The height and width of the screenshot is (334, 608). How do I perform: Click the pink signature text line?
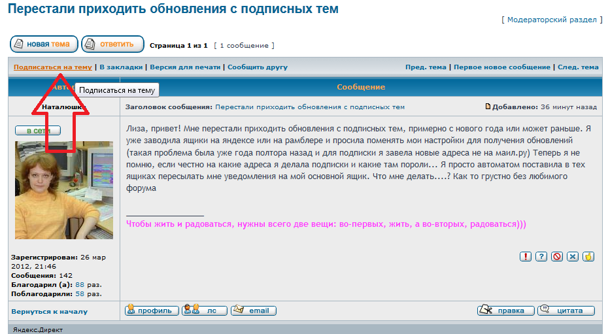(x=326, y=224)
